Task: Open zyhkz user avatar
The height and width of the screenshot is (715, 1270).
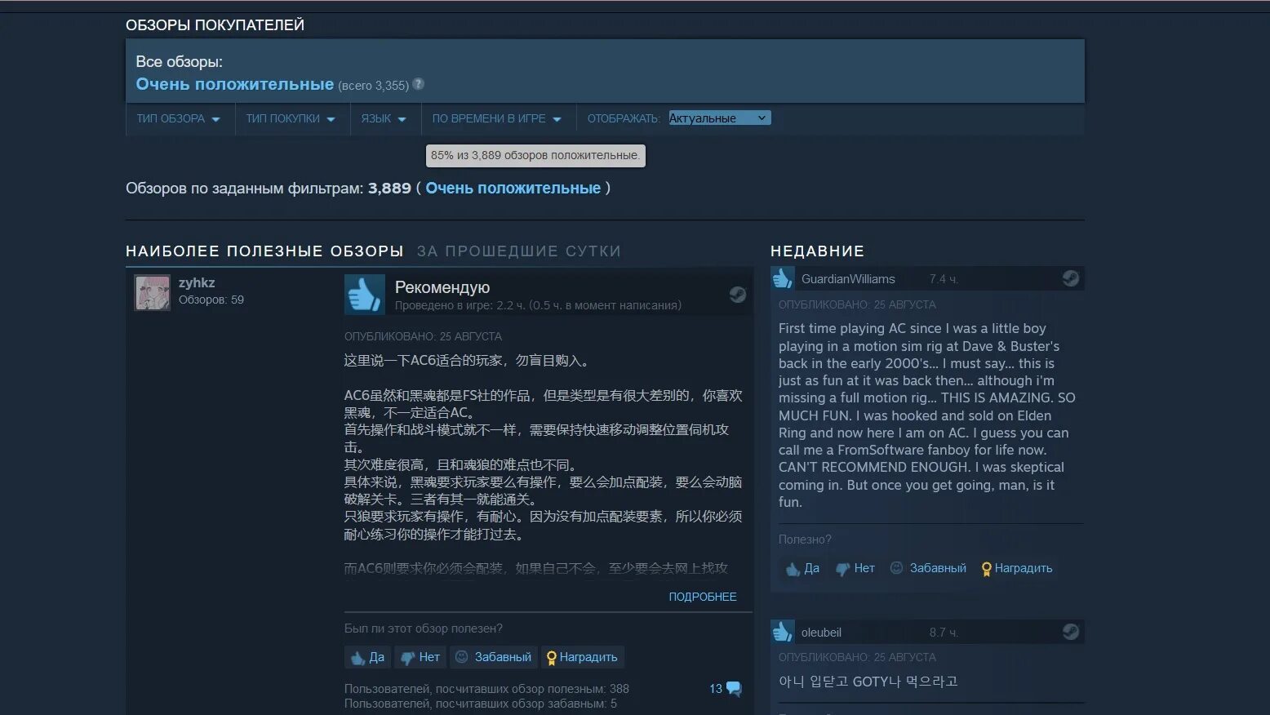Action: [153, 292]
